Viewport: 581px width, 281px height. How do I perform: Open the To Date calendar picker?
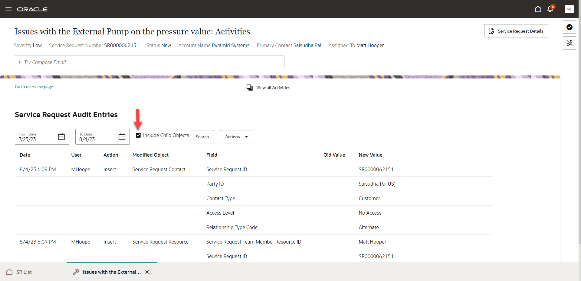point(122,137)
